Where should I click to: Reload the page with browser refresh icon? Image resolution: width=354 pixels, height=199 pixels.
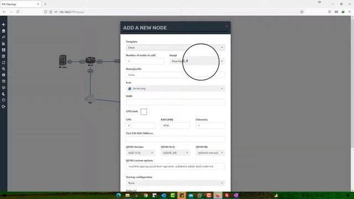point(18,12)
